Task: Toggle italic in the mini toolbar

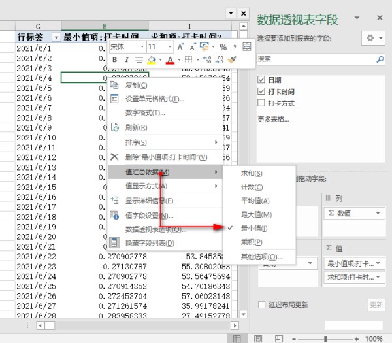Action: click(127, 60)
